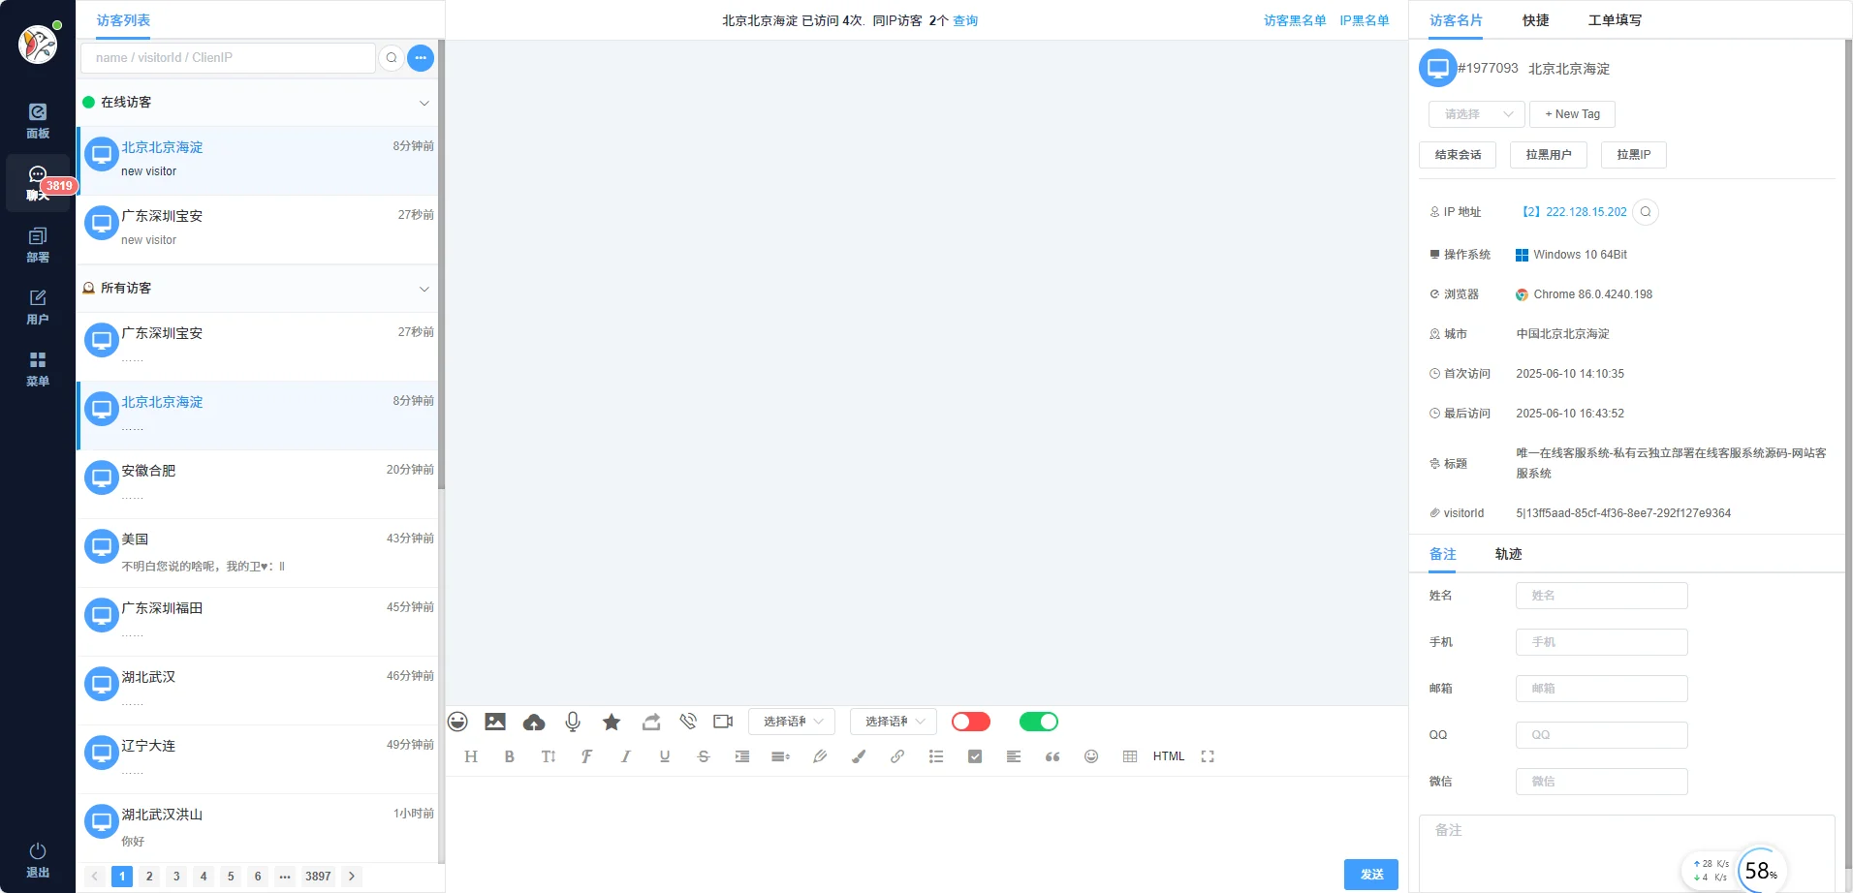Switch to the 工单填写 tab

[1615, 20]
